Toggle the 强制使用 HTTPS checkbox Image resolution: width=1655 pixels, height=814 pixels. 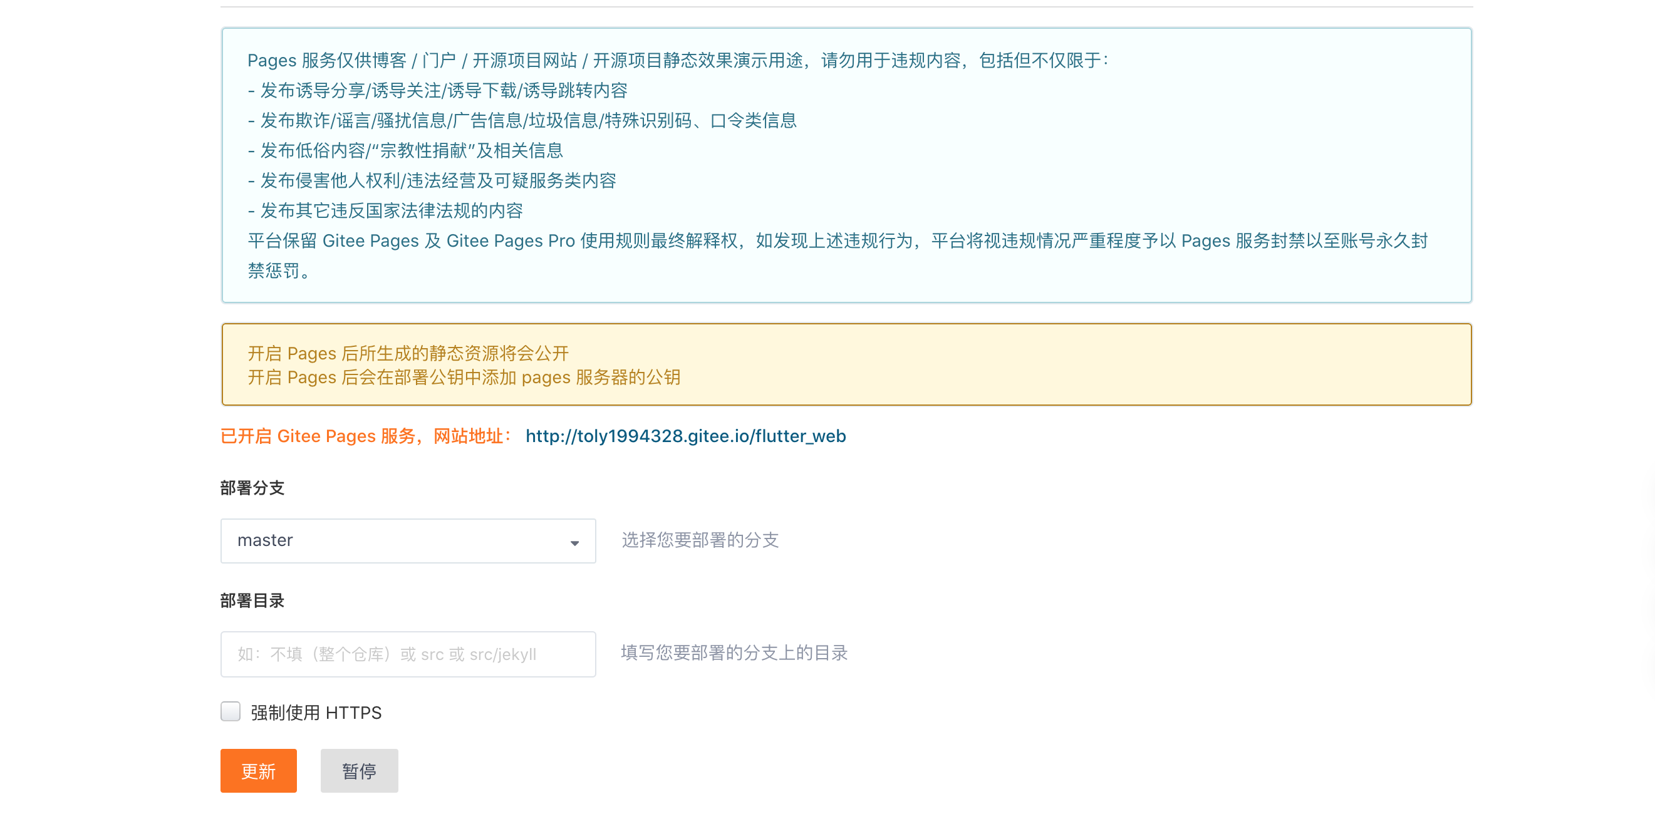point(230,711)
